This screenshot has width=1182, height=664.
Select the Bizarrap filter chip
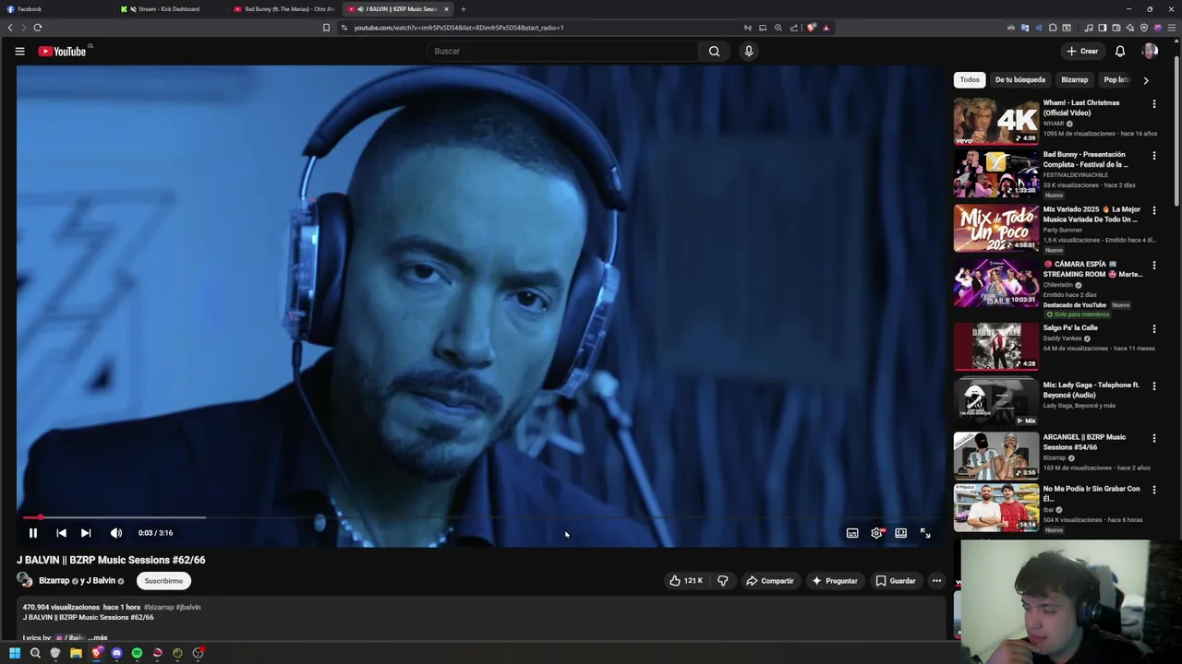click(1074, 80)
